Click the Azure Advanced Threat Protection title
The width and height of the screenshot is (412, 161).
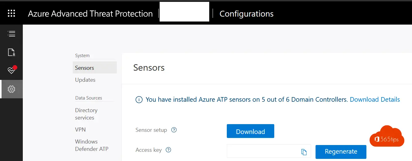(x=90, y=14)
